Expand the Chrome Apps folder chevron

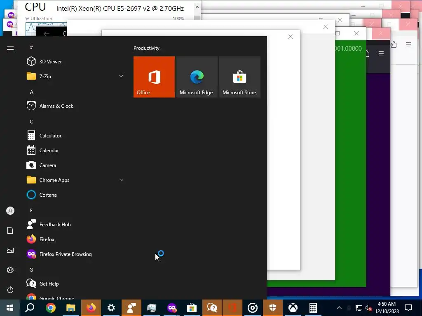point(121,180)
